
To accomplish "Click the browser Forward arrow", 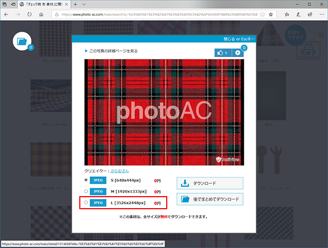I will click(18, 14).
